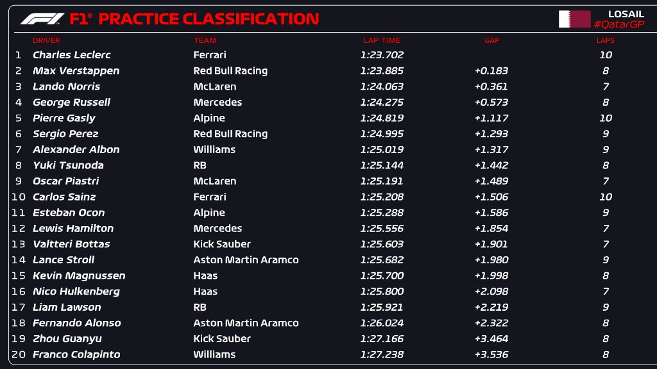Select driver Max Verstappen
Screen dimensions: 657x369
(x=76, y=70)
